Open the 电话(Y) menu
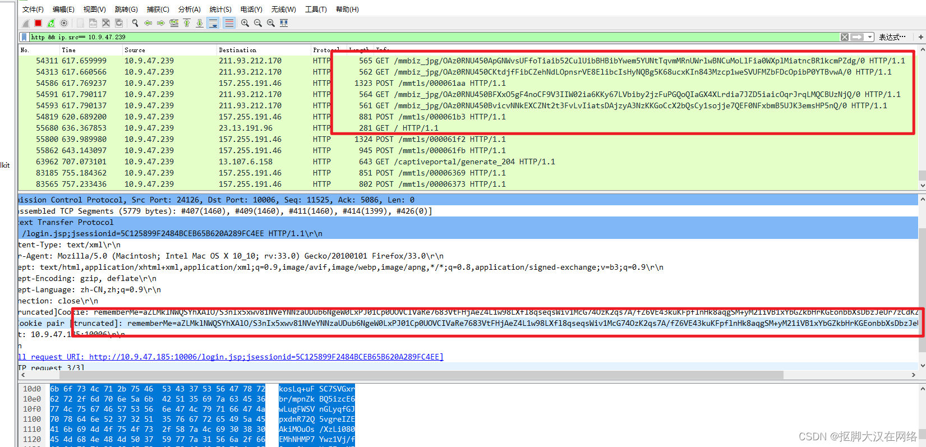 click(251, 10)
